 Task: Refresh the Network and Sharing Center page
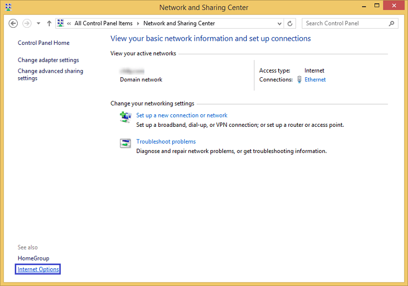click(x=290, y=23)
